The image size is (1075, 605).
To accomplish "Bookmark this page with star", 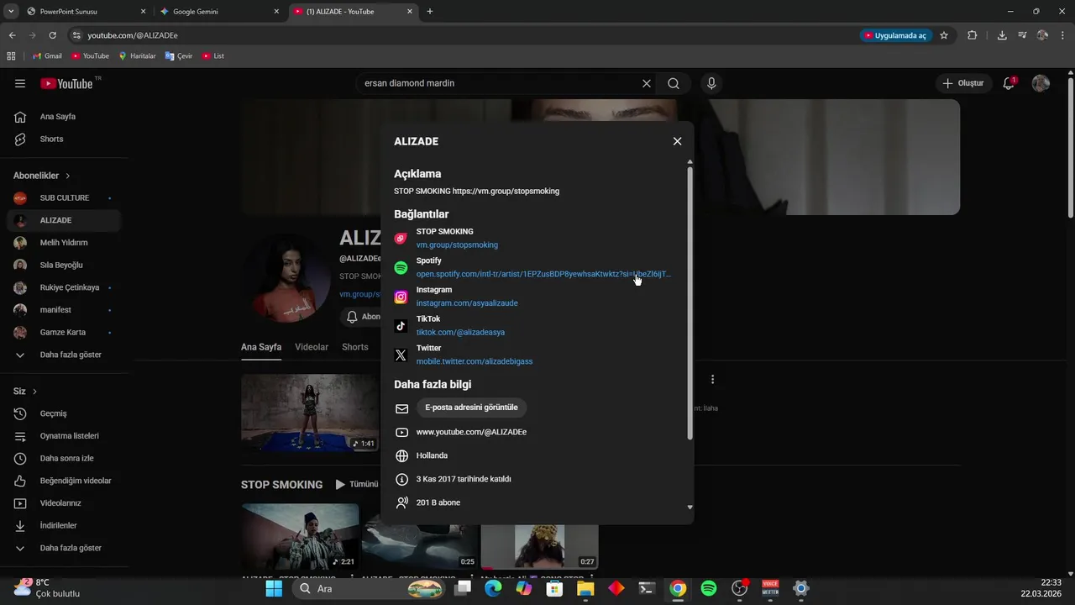I will coord(944,35).
